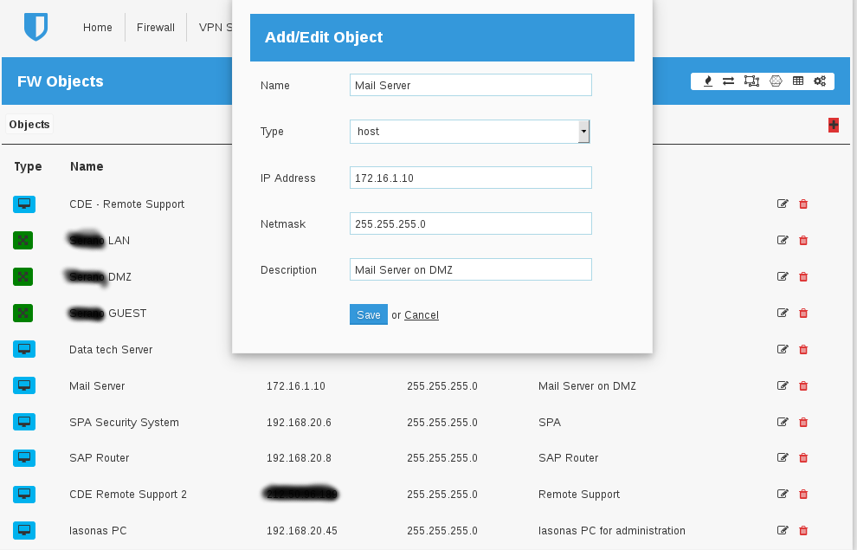This screenshot has height=550, width=857.
Task: Focus the Description text field
Action: (x=470, y=269)
